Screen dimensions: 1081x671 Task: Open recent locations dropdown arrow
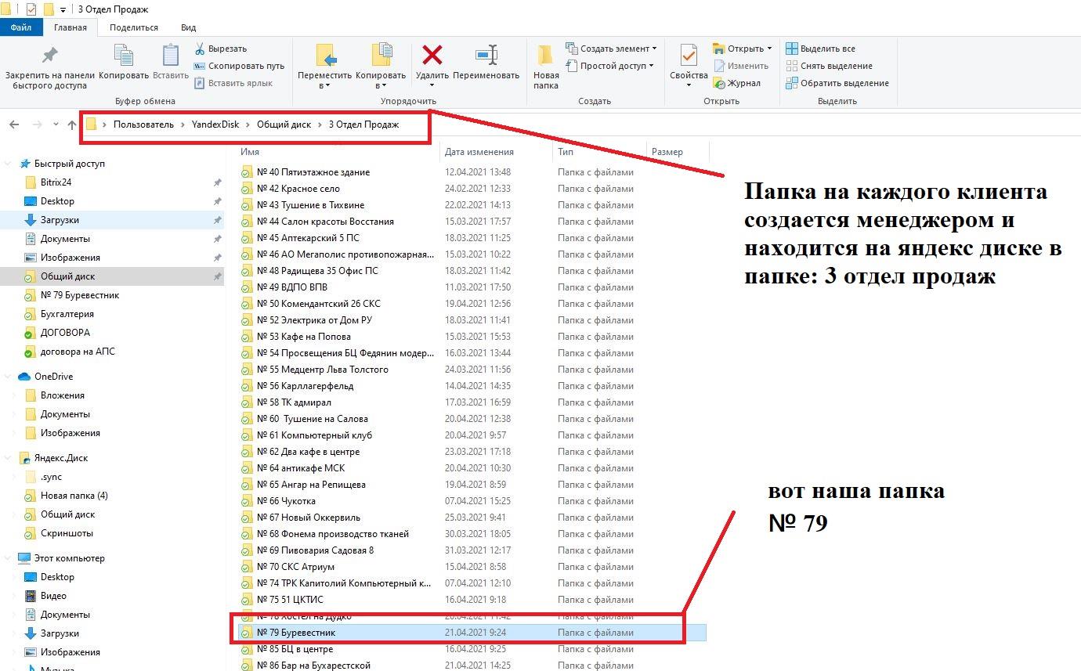[x=56, y=124]
